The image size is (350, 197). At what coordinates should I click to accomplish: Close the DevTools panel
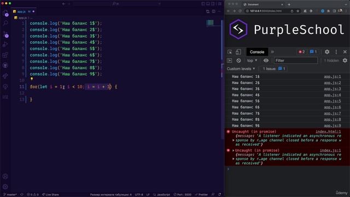pyautogui.click(x=345, y=52)
